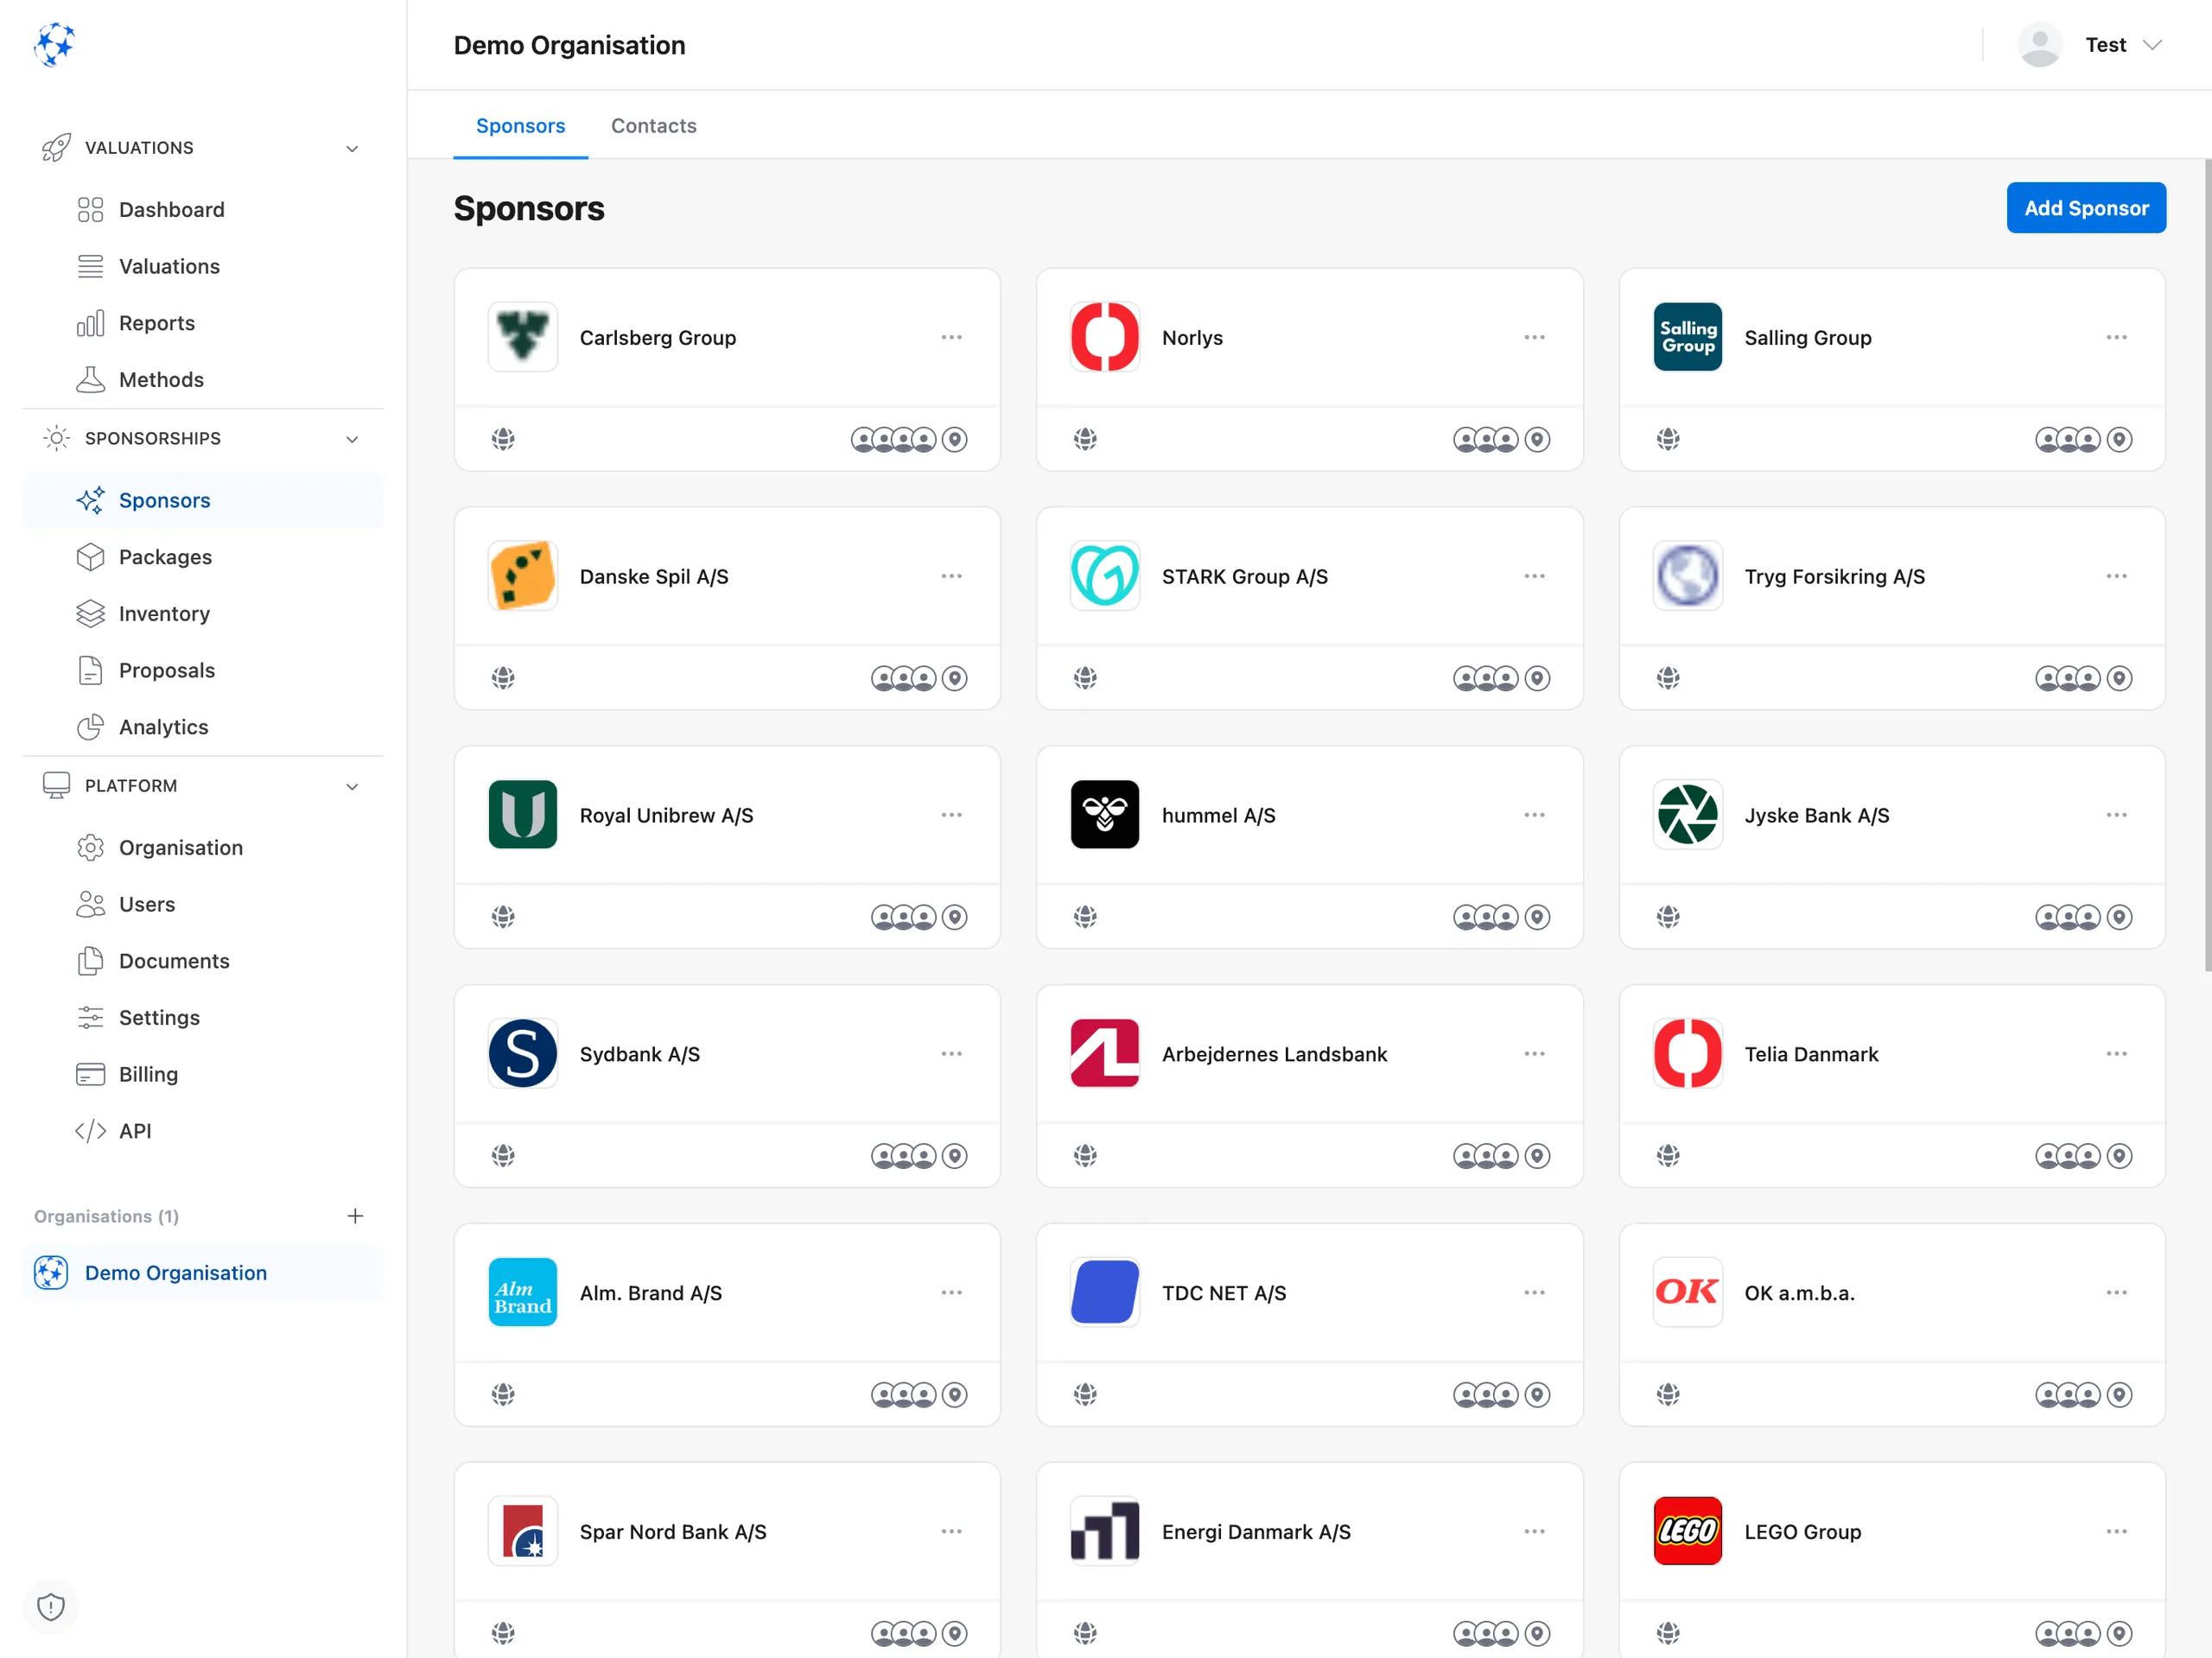Switch to the Contacts tab
Viewport: 2212px width, 1658px height.
coord(654,126)
